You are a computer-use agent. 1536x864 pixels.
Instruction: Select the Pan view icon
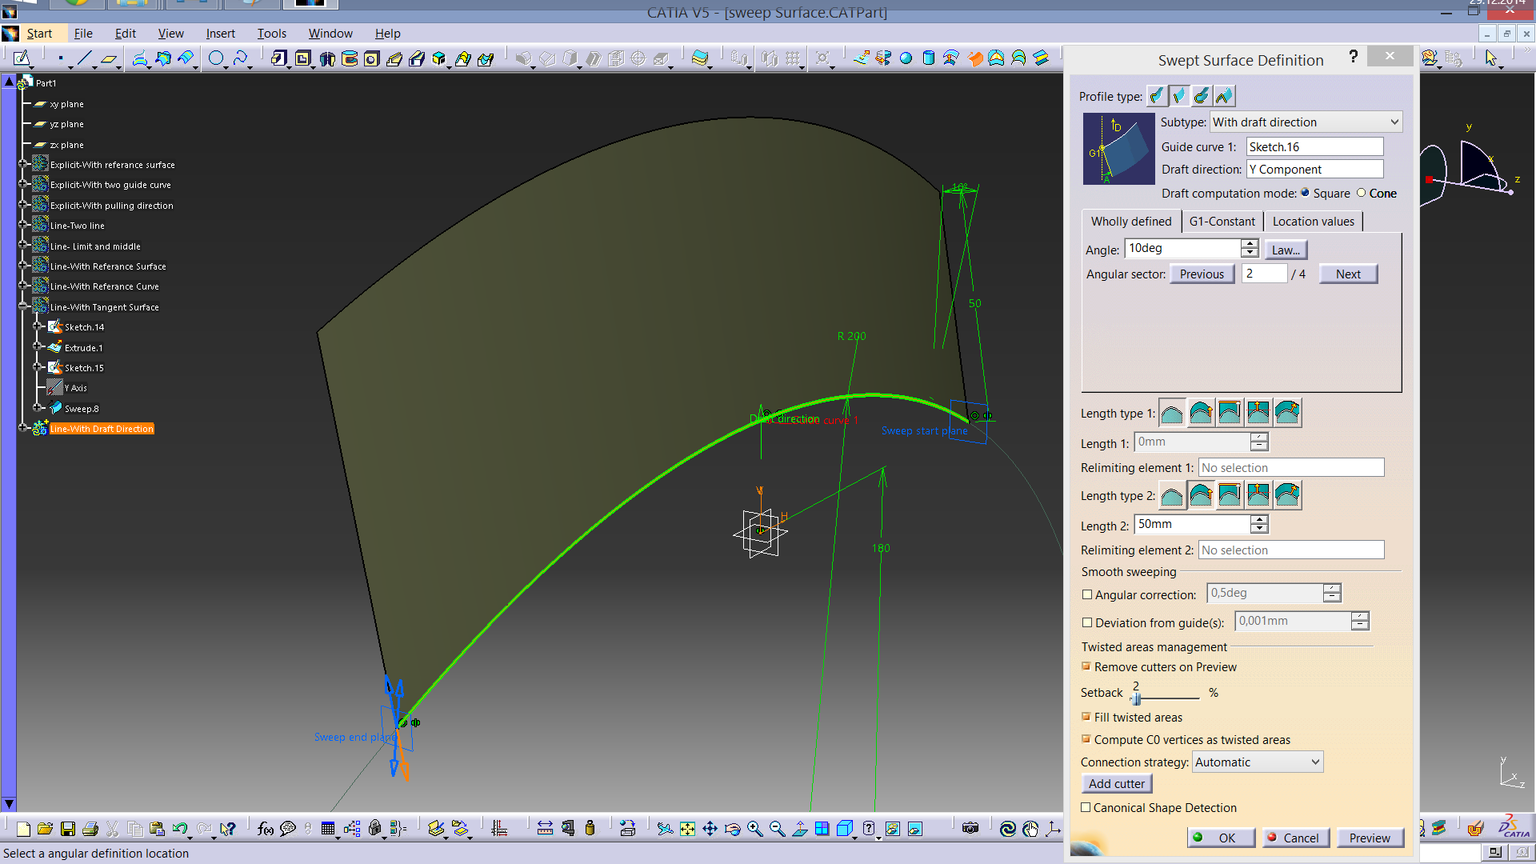(x=710, y=829)
